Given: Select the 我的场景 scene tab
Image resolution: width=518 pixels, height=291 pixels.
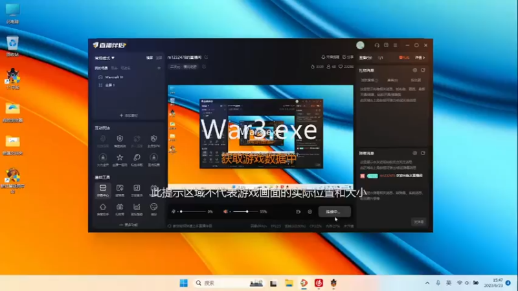Looking at the screenshot, I should click(x=101, y=68).
